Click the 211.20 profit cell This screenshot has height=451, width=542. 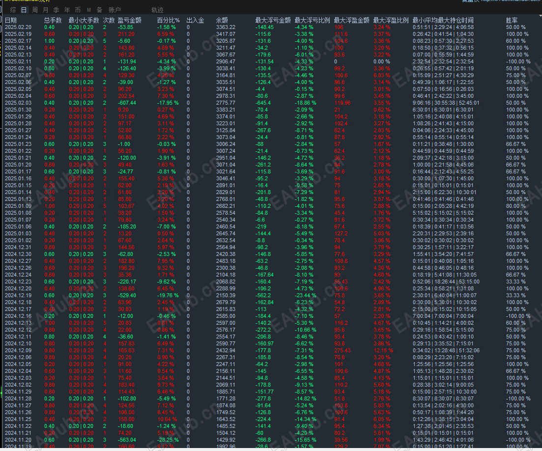coord(126,34)
